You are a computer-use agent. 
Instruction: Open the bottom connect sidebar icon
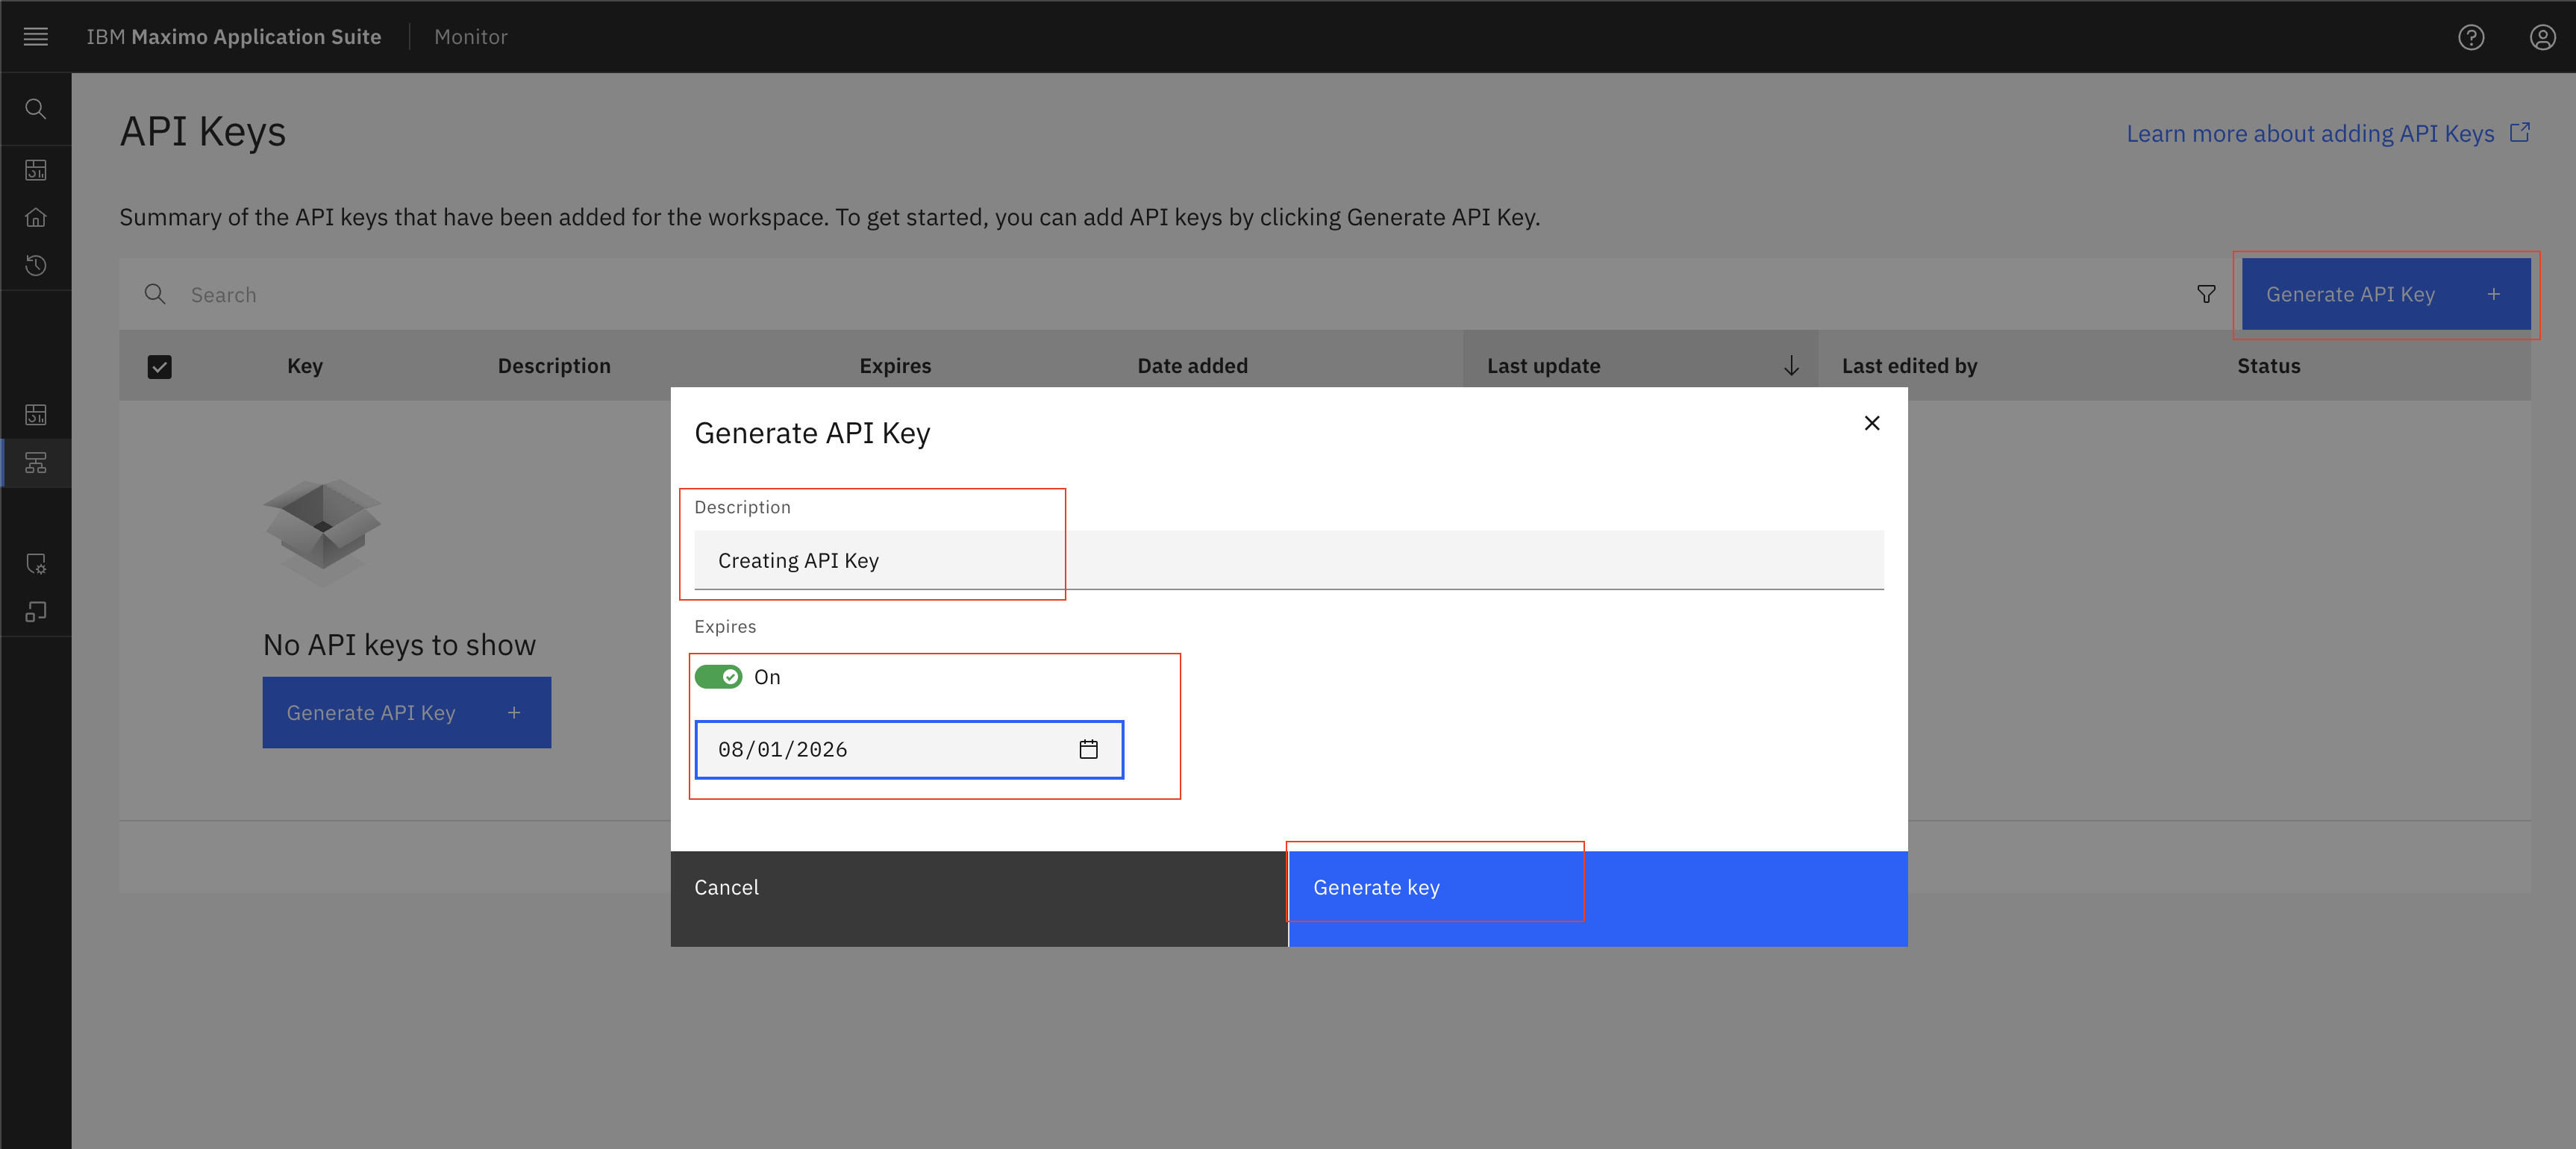[x=36, y=612]
